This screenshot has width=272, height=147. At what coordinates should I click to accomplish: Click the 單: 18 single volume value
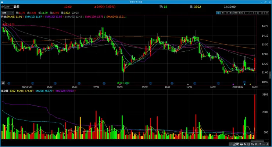coord(163,7)
